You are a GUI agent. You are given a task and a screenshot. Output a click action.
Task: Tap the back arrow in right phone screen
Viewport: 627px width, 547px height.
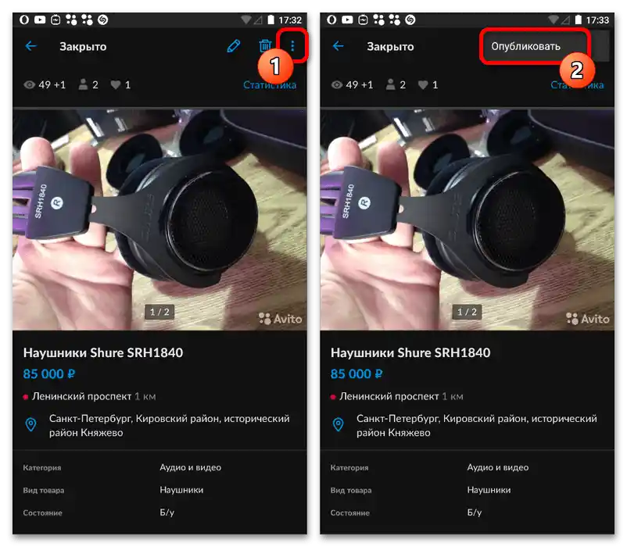339,46
